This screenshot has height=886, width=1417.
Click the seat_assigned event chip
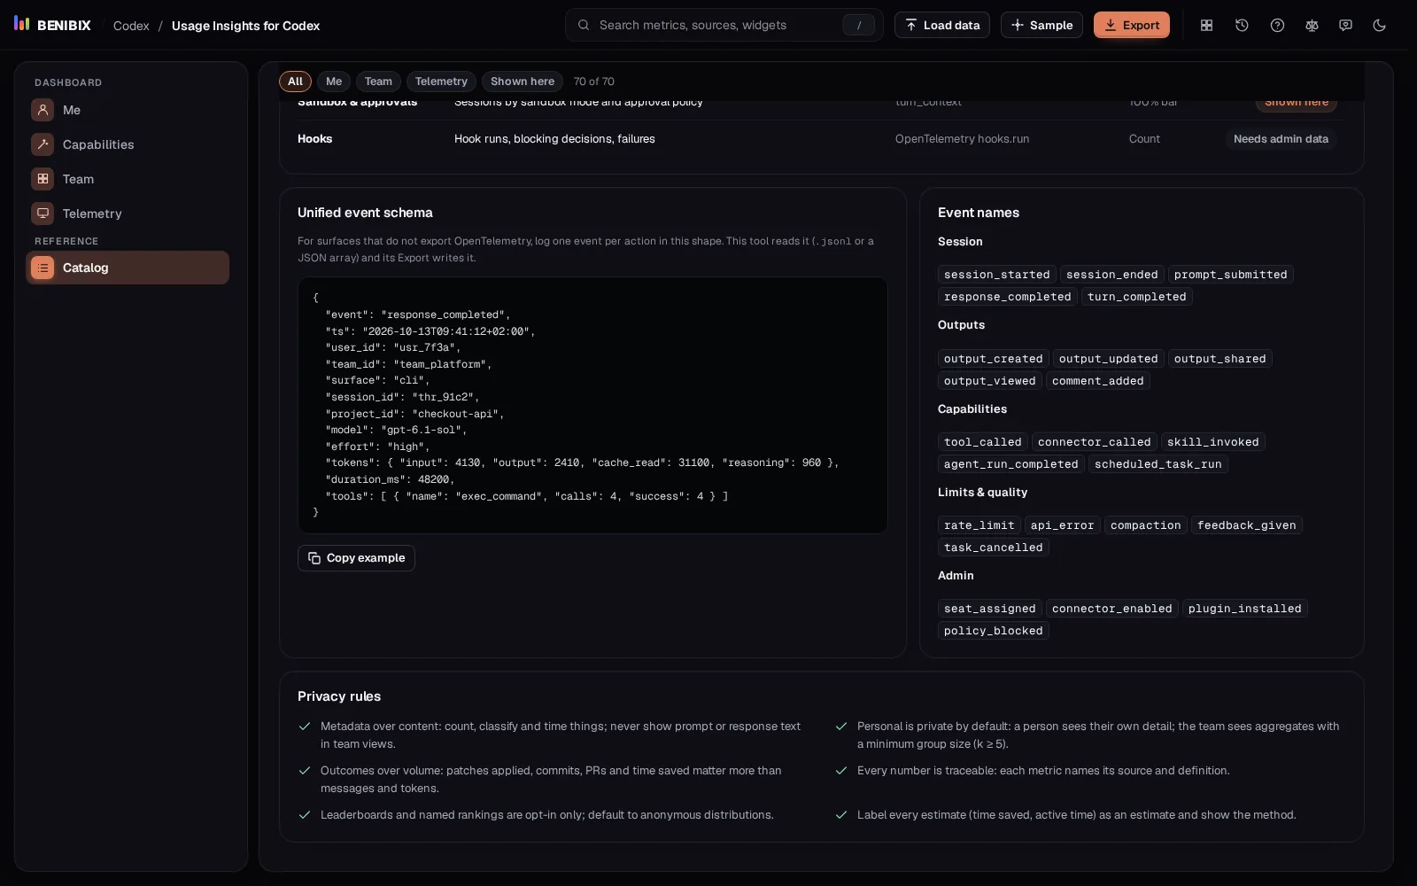[x=989, y=609]
